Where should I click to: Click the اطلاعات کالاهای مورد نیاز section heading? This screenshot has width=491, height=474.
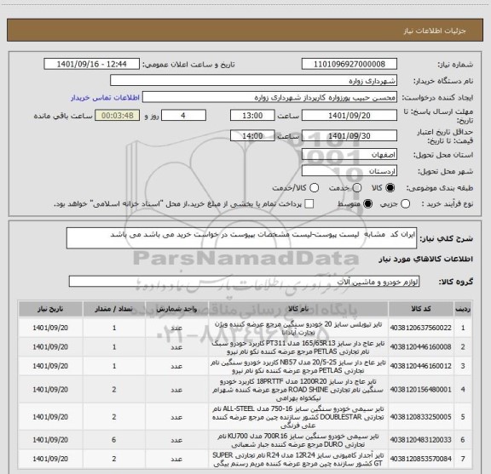[x=426, y=260]
